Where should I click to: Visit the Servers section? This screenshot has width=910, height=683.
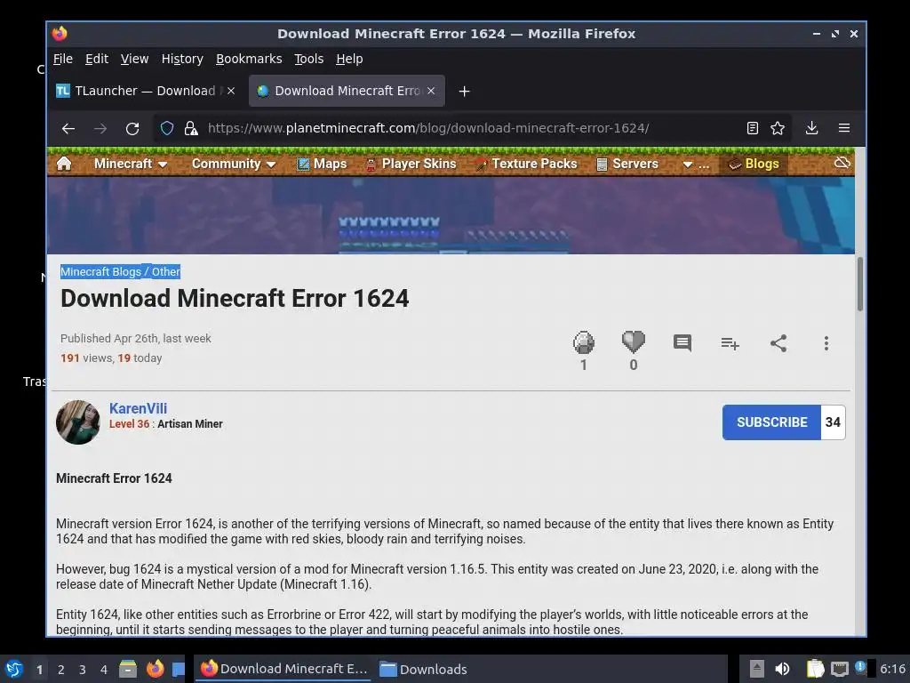coord(627,164)
